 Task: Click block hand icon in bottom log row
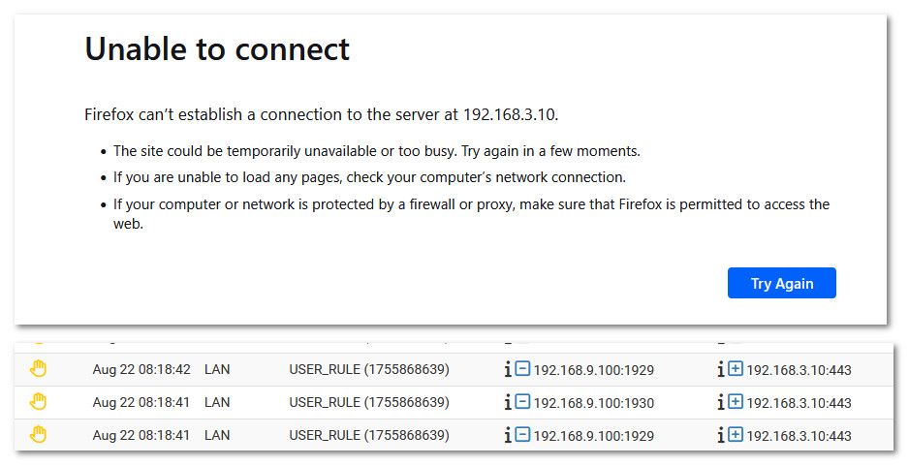tap(38, 435)
